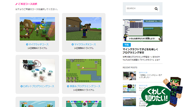
Task: Open the 「体験談」にインタビュー post link
Action: click(x=150, y=76)
